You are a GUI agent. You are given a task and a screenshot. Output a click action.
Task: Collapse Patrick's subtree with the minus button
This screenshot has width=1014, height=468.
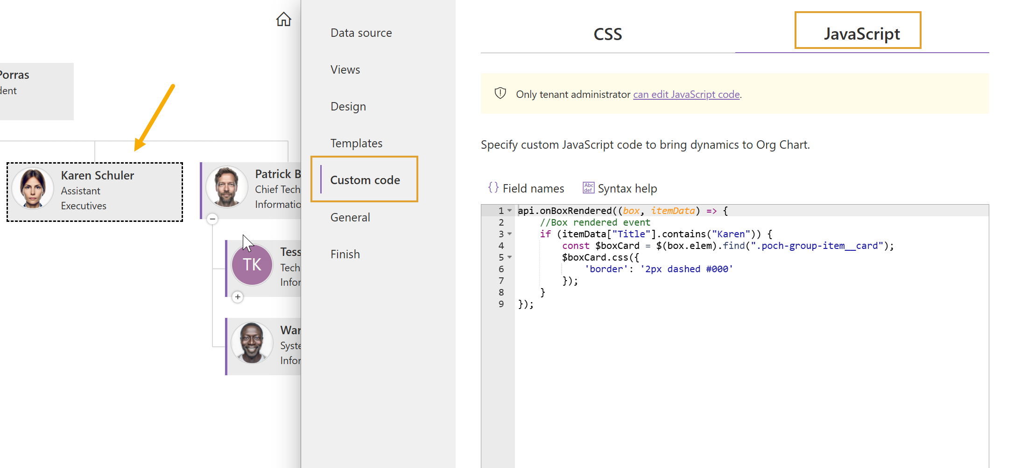click(212, 219)
